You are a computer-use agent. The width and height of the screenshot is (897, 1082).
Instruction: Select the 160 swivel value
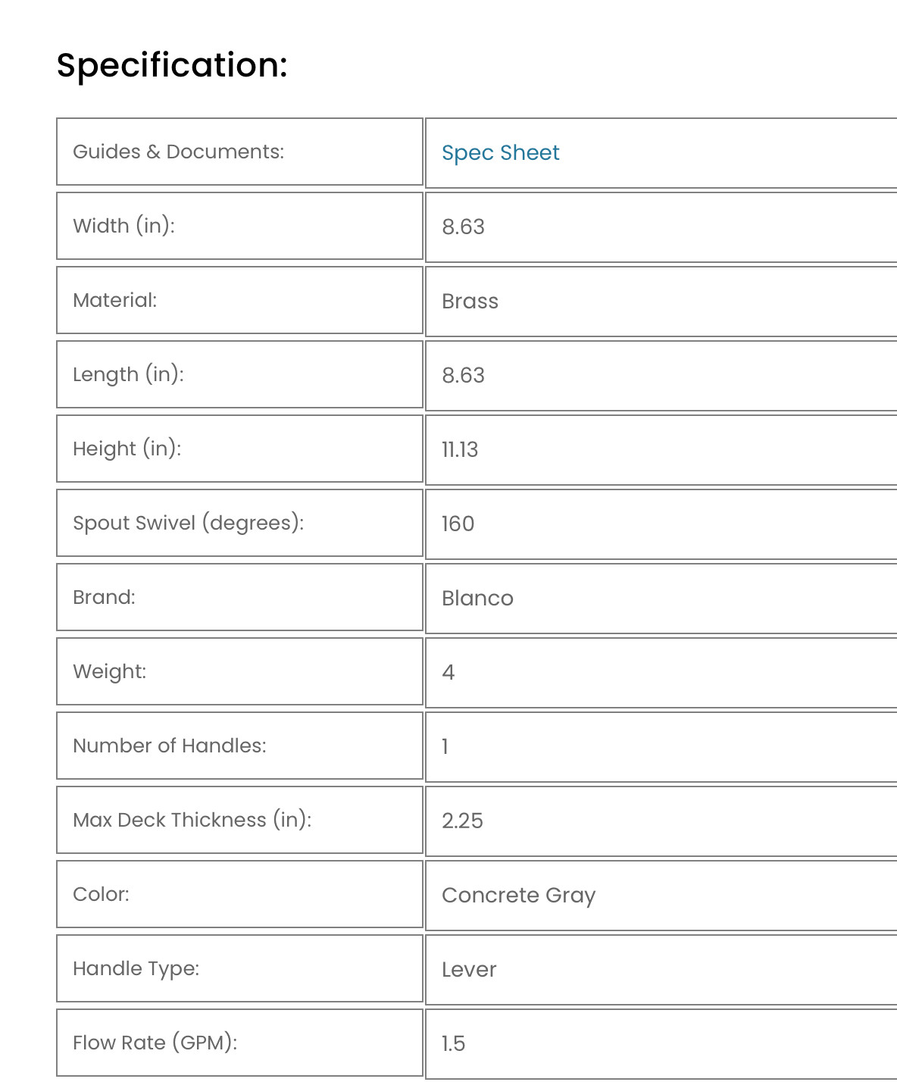coord(458,524)
